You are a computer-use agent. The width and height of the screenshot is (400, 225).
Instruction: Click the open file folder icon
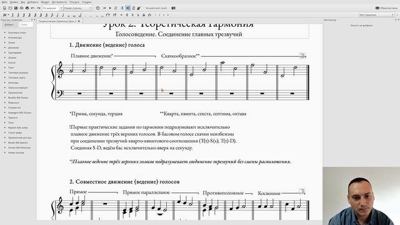click(10, 8)
